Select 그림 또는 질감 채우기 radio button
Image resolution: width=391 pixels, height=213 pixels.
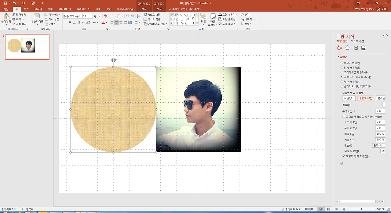pyautogui.click(x=342, y=77)
